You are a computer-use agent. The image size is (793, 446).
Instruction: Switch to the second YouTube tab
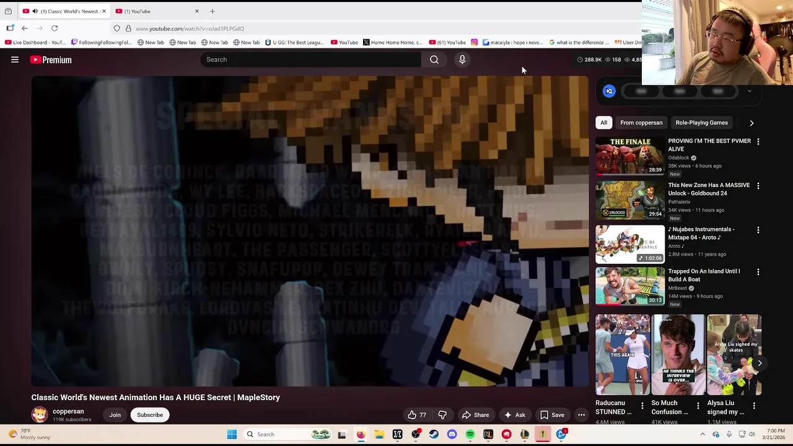158,11
